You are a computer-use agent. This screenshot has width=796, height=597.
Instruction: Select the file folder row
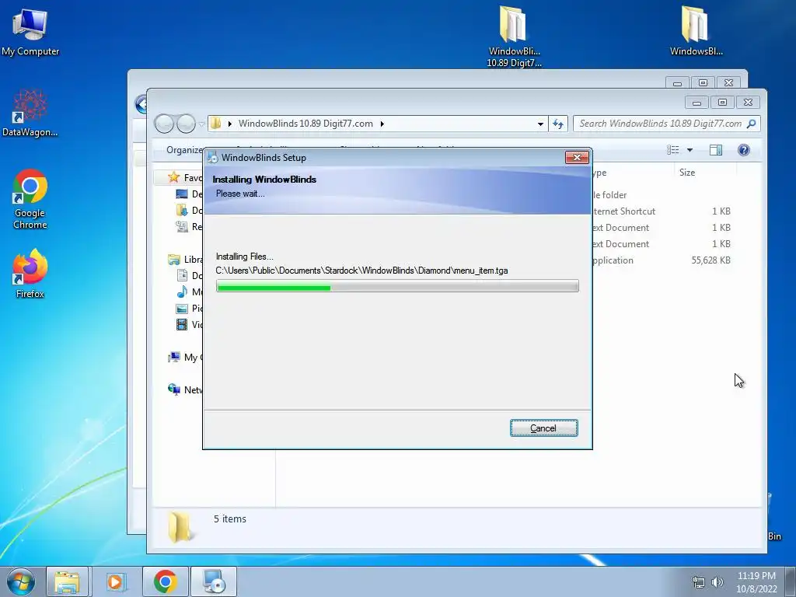[x=662, y=195]
